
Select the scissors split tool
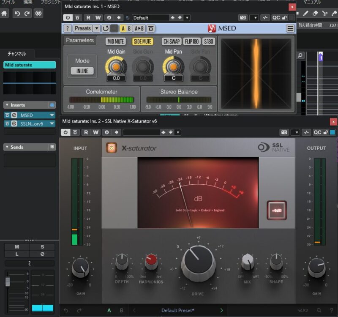click(324, 14)
